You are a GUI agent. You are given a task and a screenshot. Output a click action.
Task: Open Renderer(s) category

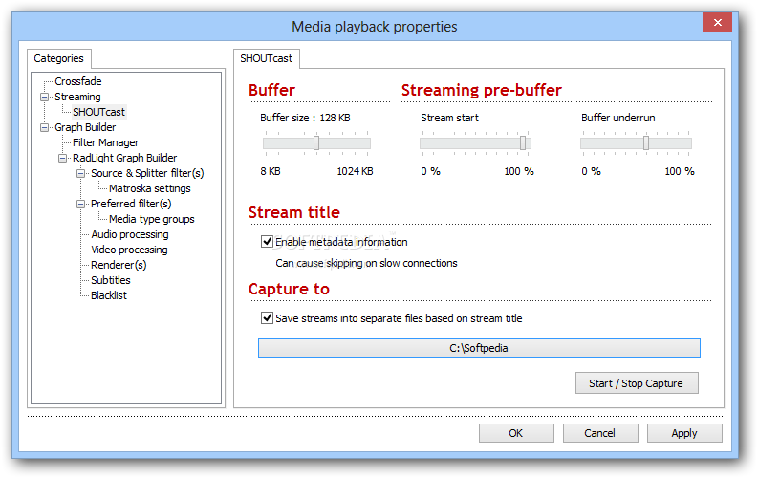tap(119, 265)
